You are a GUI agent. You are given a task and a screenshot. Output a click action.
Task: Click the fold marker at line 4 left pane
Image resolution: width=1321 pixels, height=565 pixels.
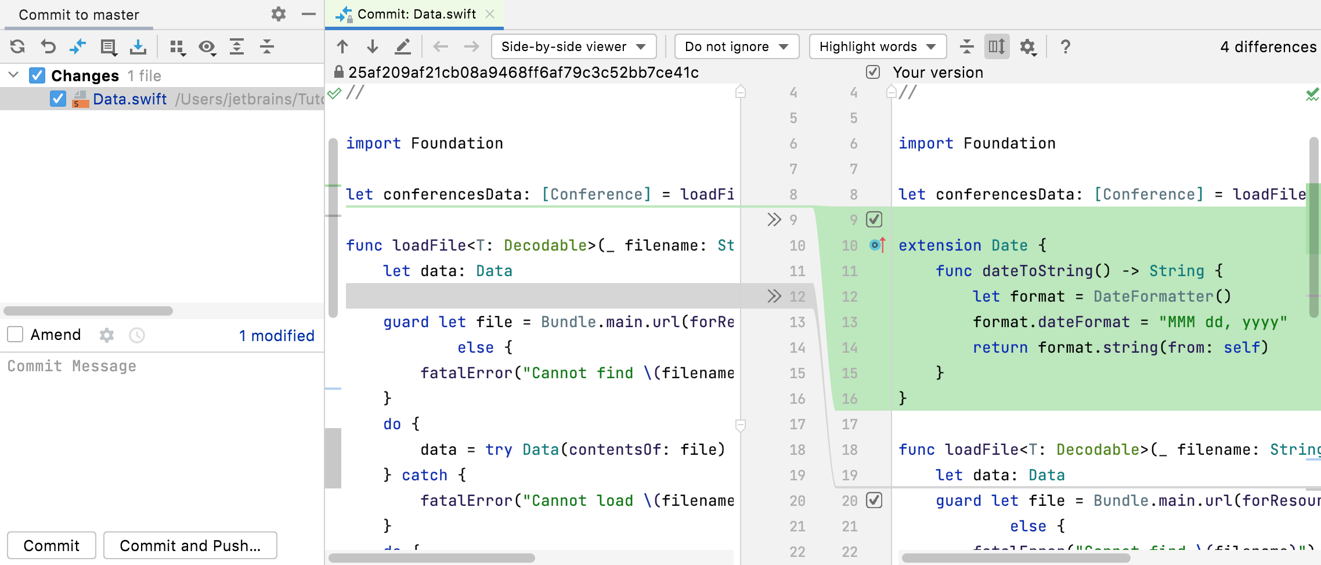coord(740,92)
